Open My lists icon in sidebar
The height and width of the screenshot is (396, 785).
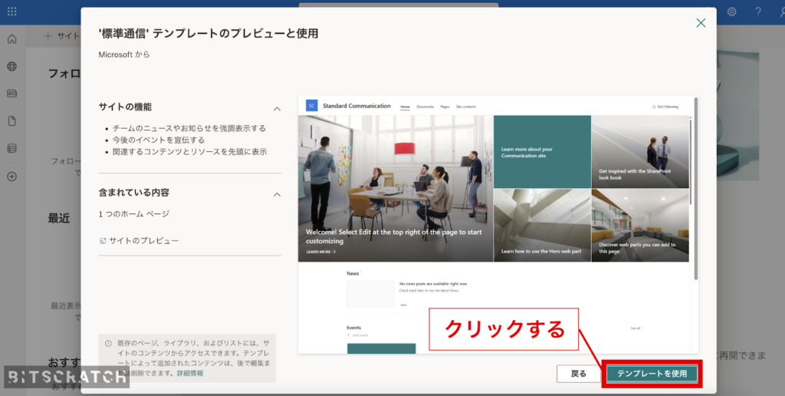point(11,148)
